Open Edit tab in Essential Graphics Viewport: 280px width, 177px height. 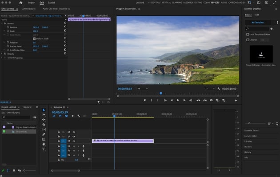tap(257, 15)
